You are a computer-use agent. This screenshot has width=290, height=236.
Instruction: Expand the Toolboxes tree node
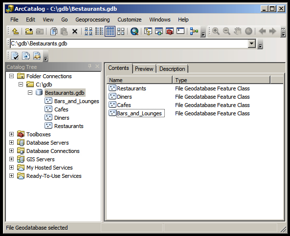[11, 134]
